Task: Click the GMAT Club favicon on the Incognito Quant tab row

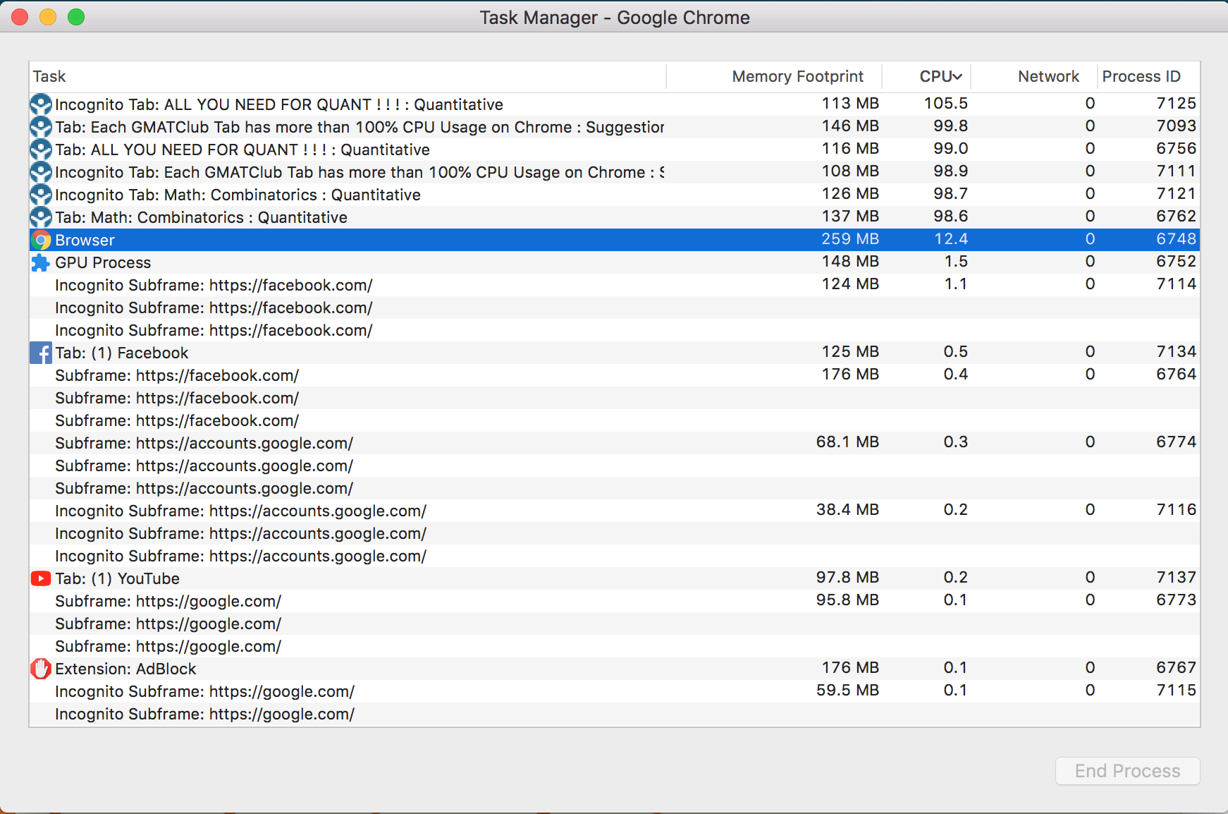Action: coord(40,104)
